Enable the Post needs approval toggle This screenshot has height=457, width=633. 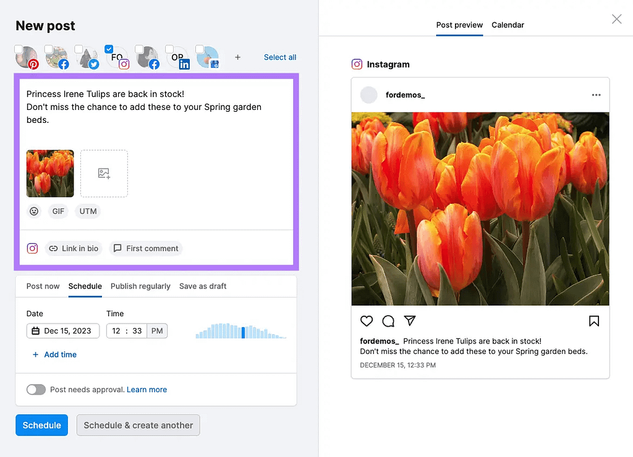(x=36, y=390)
